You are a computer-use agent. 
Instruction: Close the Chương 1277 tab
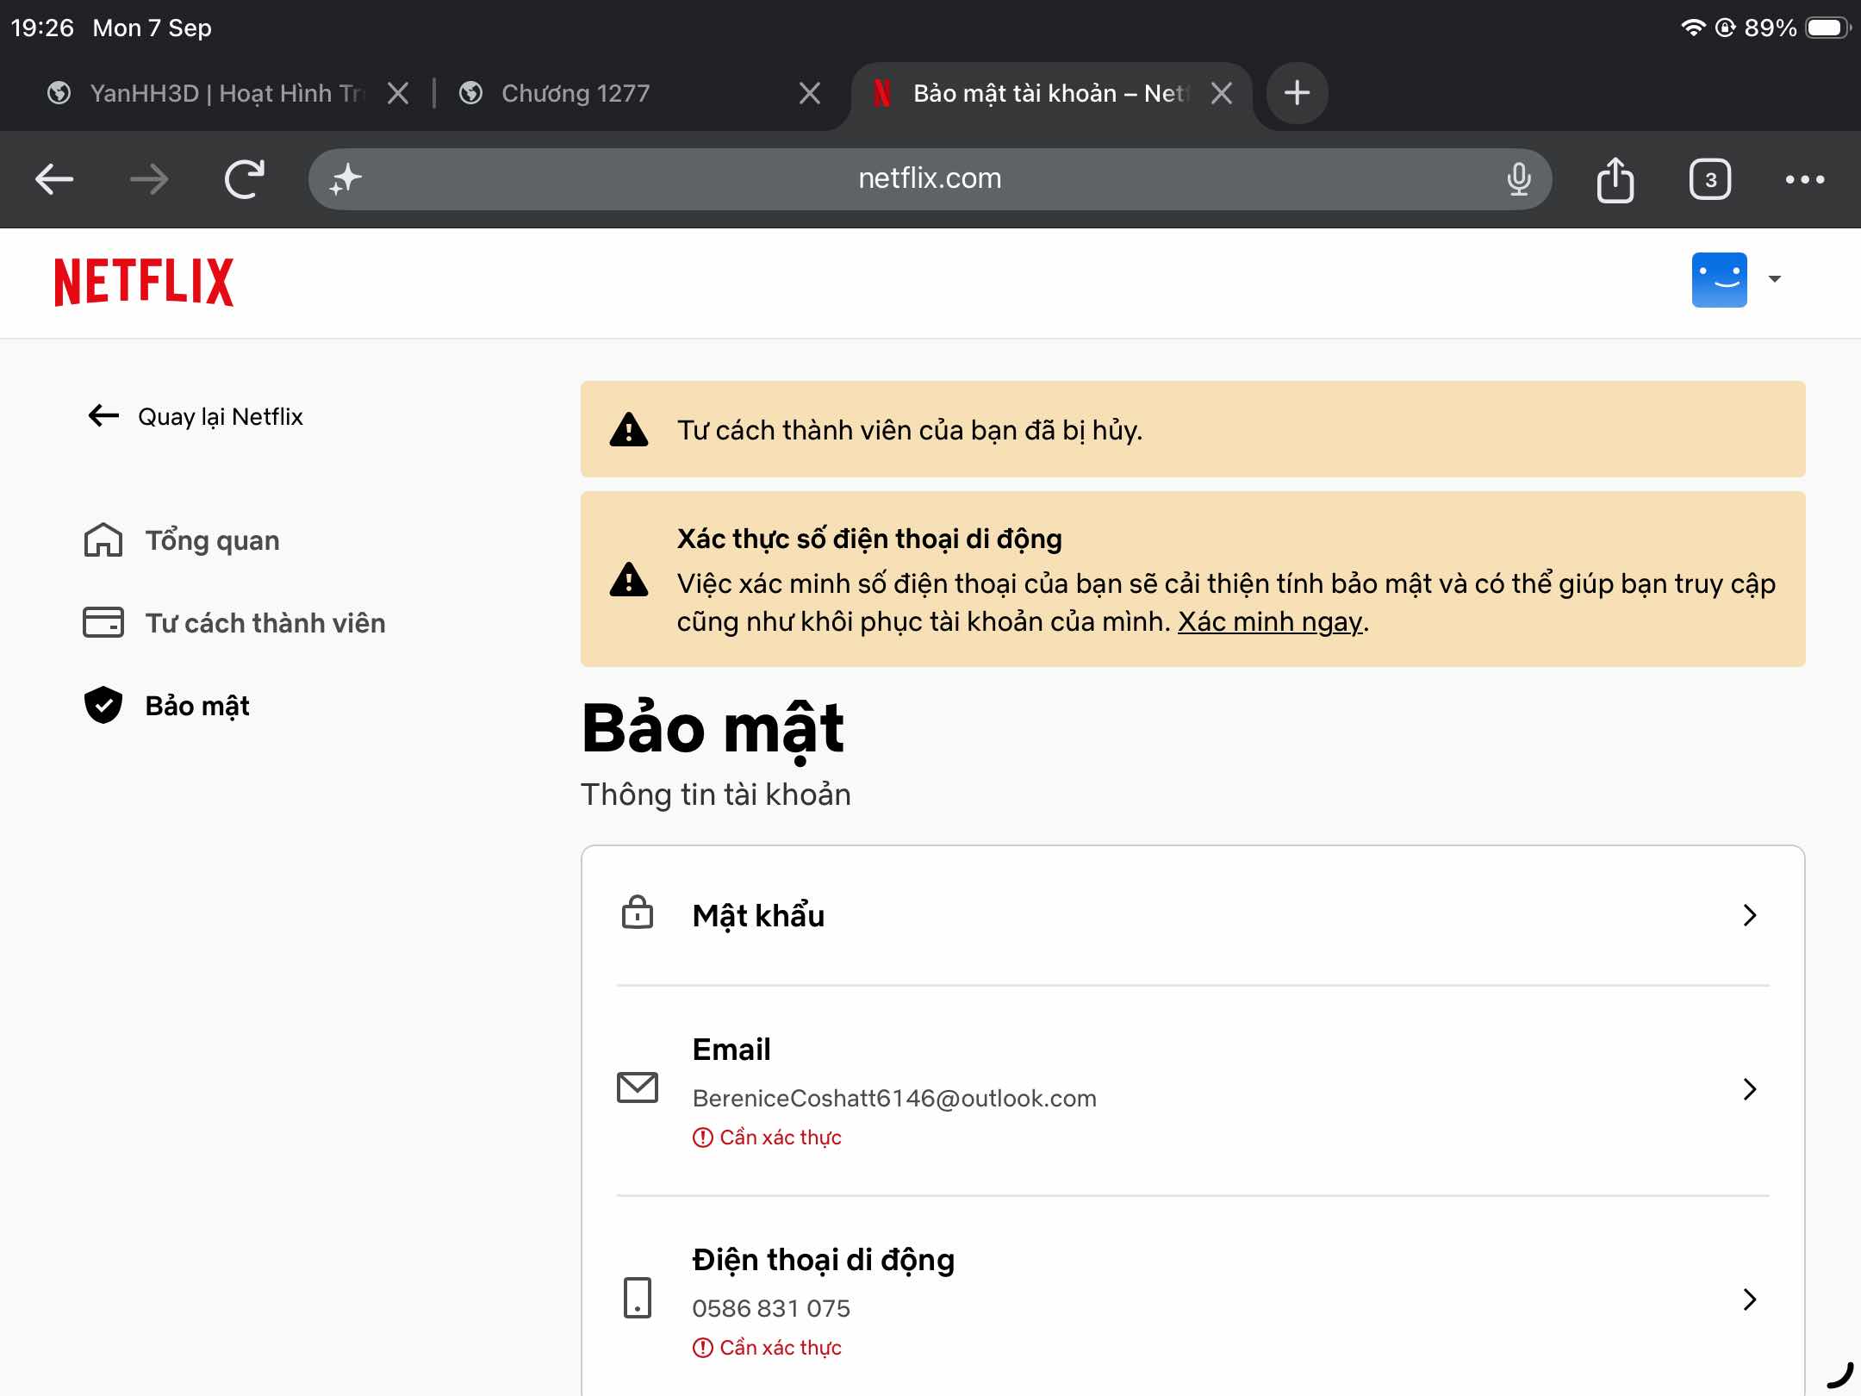pos(810,93)
